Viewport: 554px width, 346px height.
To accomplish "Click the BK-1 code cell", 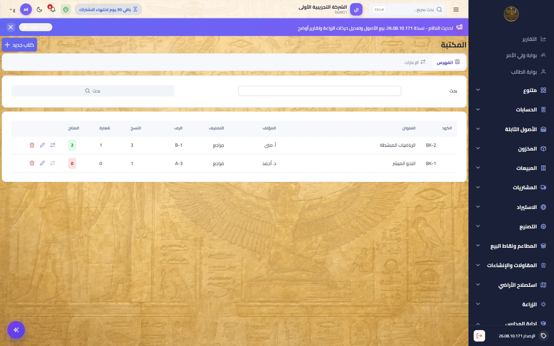I will click(x=431, y=163).
